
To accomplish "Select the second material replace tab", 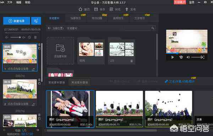I will point(80,82).
